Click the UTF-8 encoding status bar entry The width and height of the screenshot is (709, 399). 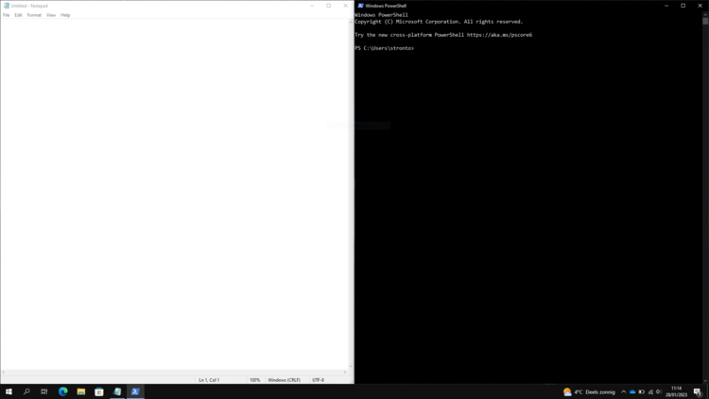tap(318, 380)
